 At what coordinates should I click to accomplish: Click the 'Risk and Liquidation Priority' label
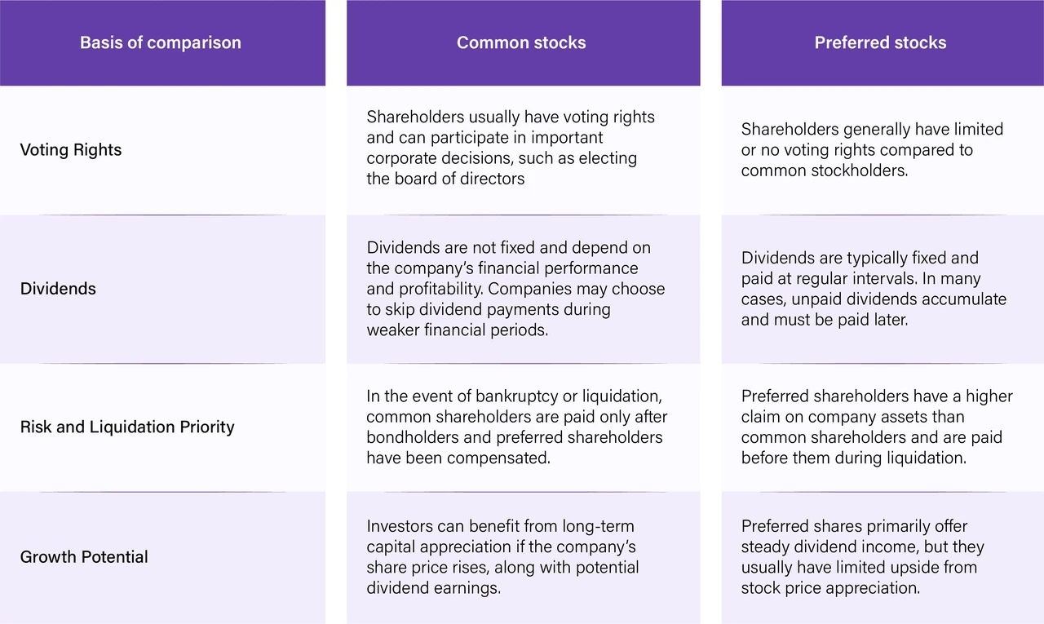point(127,427)
